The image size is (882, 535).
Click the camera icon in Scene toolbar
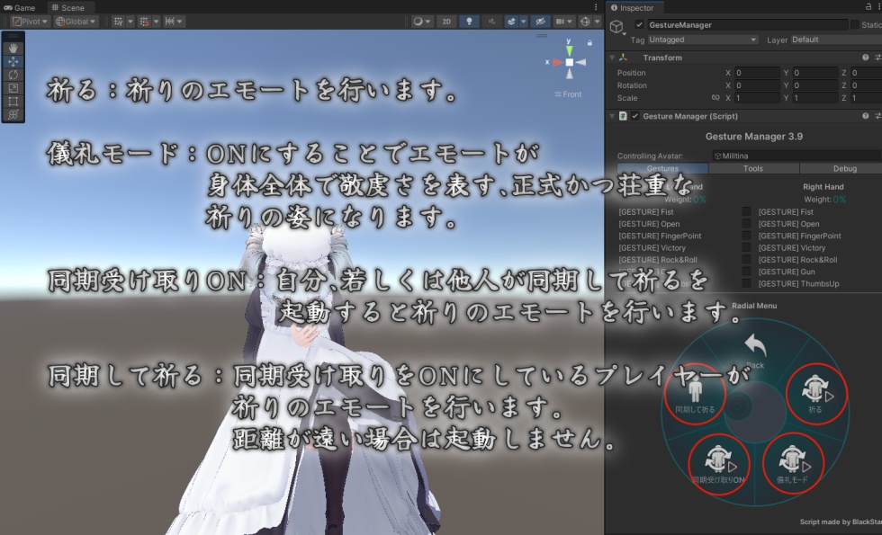tap(562, 22)
